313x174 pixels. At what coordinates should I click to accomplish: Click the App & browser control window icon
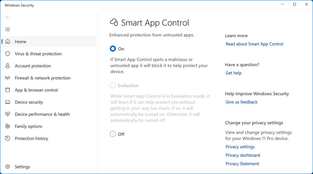click(8, 90)
